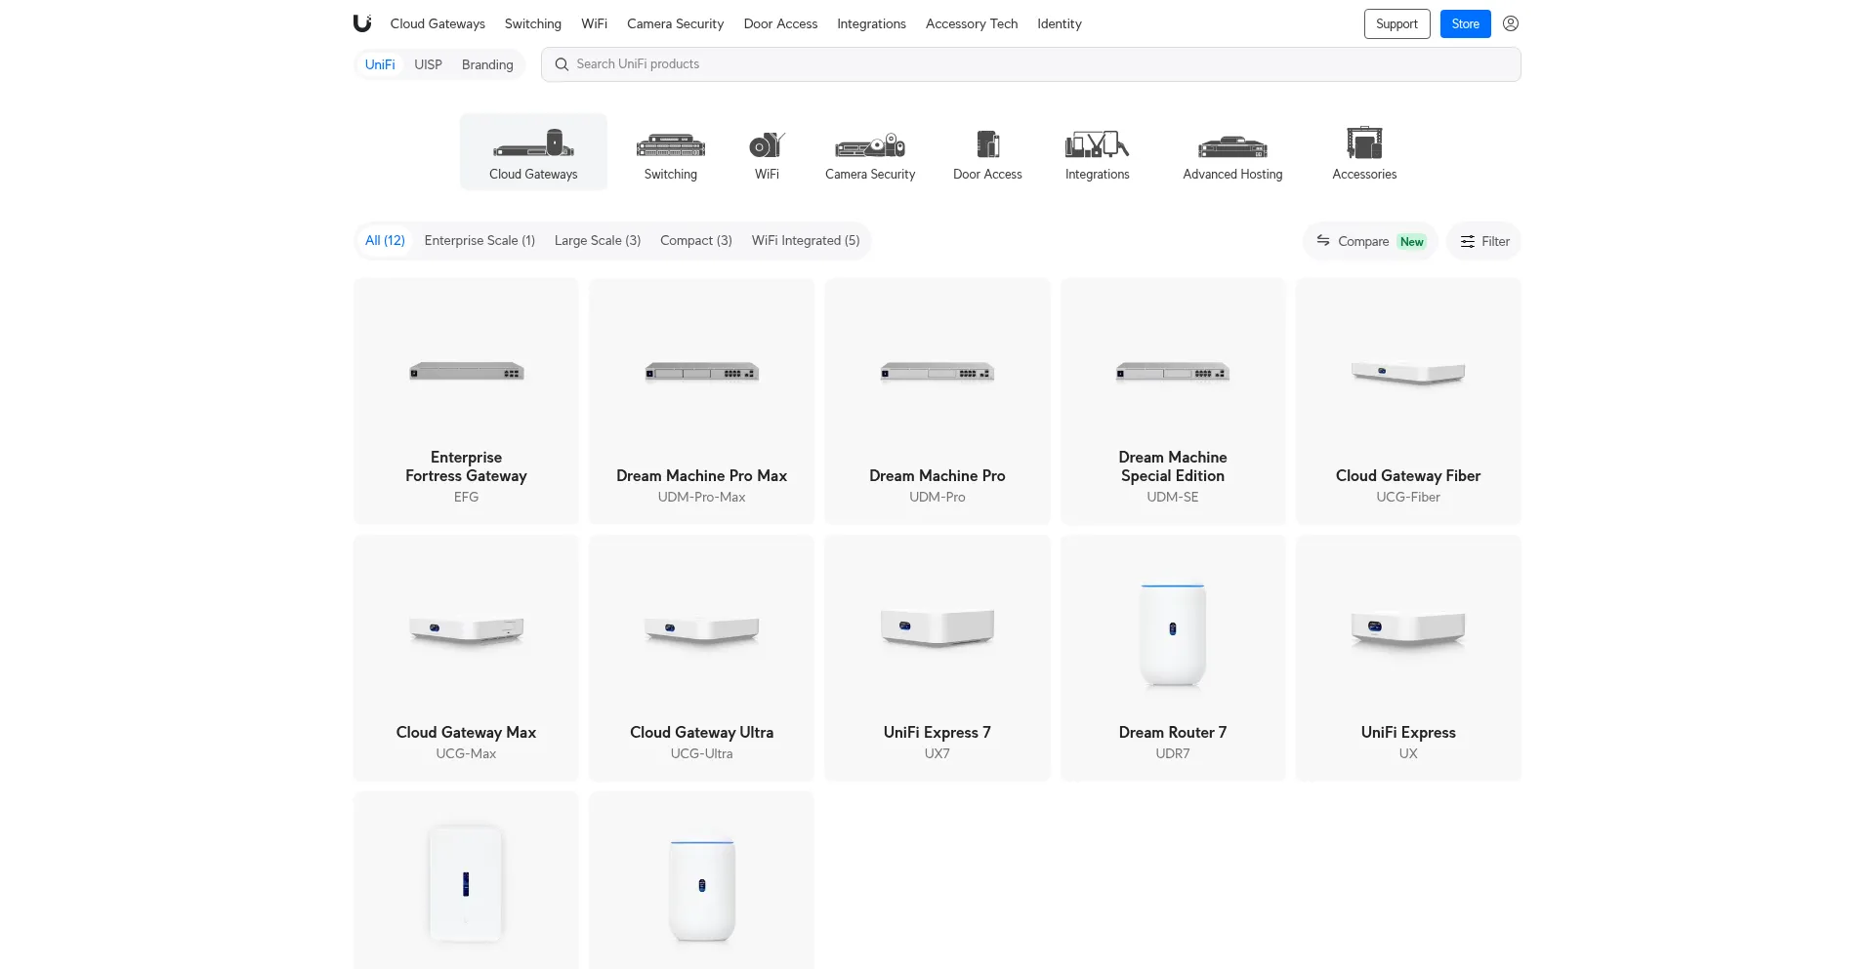Open the Compare products feature
Screen dimensions: 1875x969
[1369, 241]
